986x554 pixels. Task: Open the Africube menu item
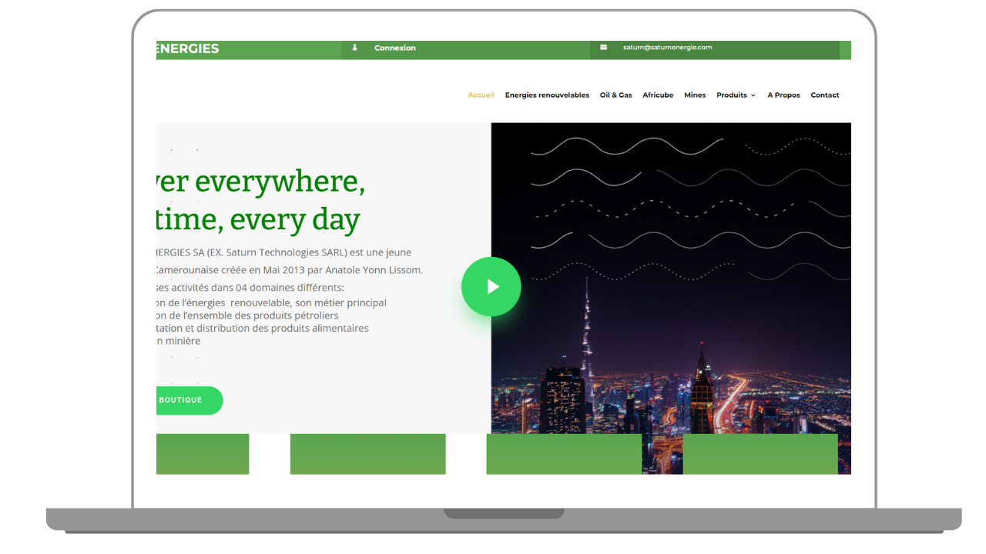pos(658,95)
